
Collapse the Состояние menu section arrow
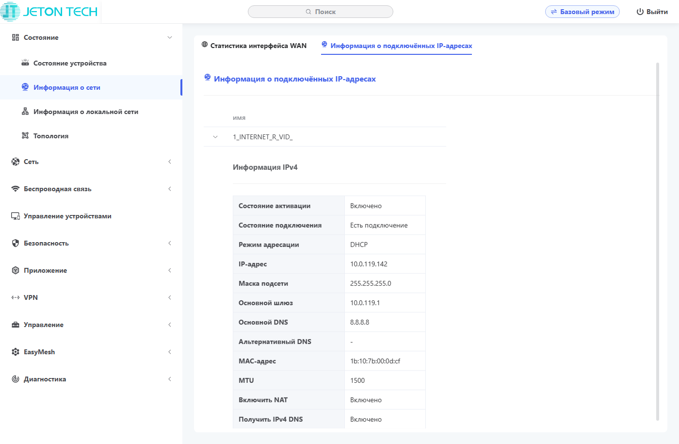(170, 37)
